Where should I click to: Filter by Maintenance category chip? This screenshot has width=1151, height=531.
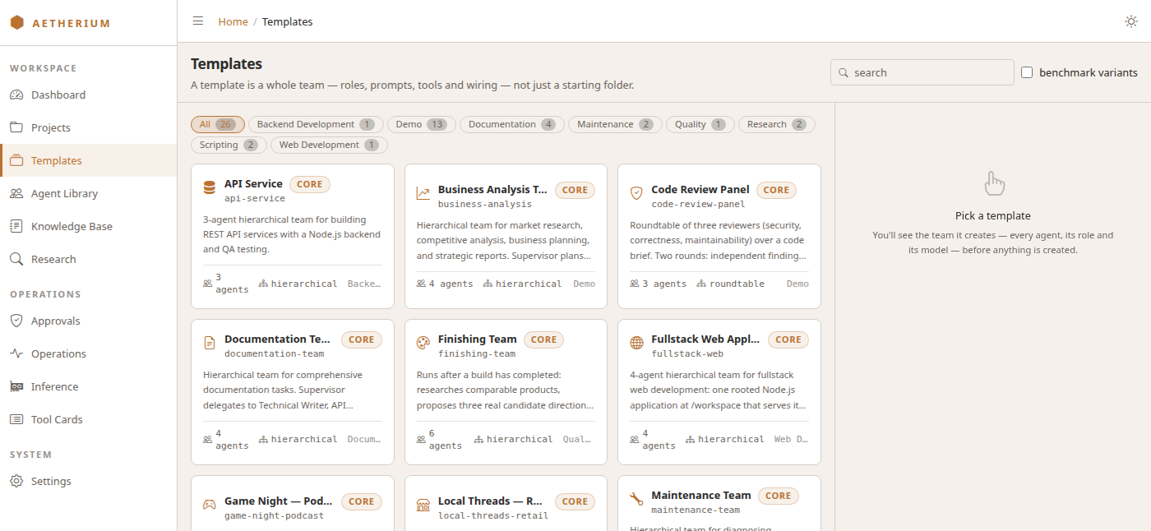[616, 124]
